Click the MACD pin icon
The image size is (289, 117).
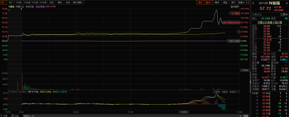pyautogui.click(x=9, y=92)
